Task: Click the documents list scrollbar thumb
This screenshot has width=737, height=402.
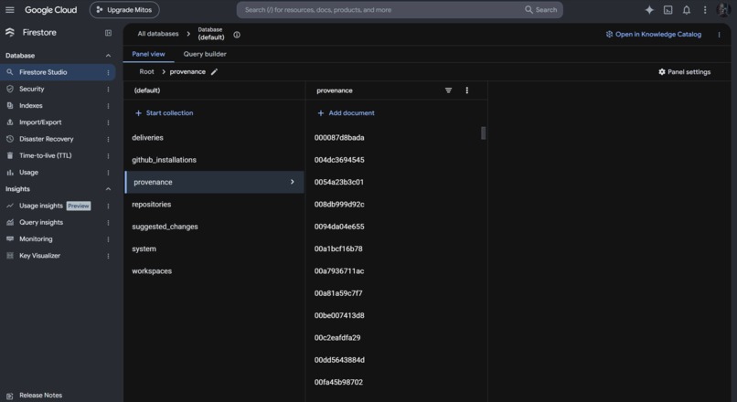Action: 483,132
